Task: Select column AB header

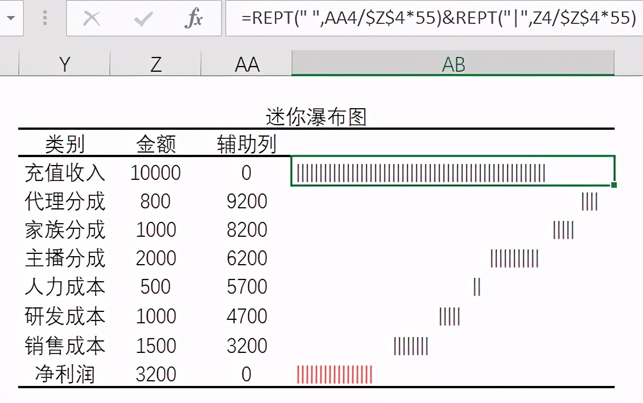Action: click(453, 64)
